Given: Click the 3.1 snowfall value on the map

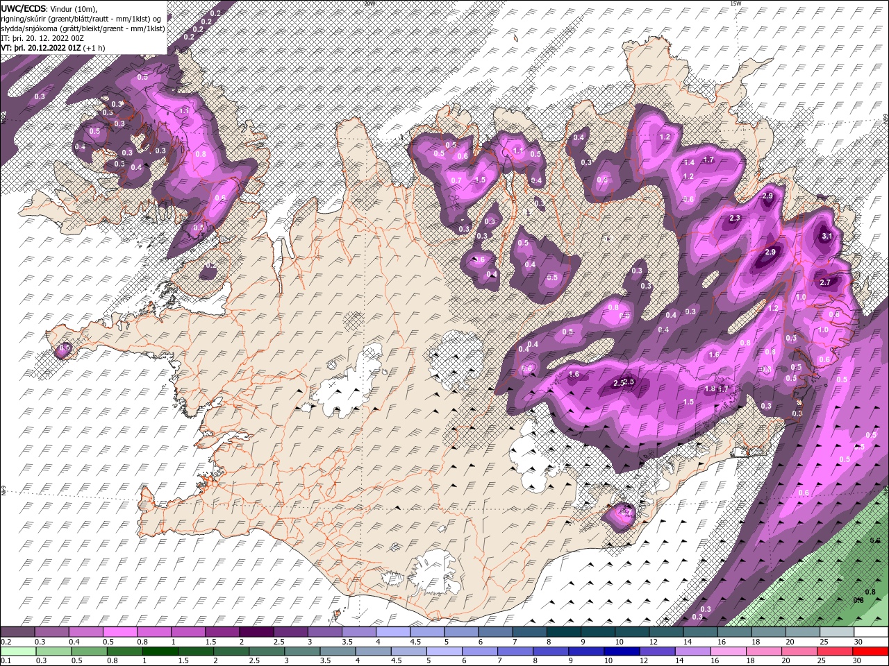Looking at the screenshot, I should coord(826,236).
